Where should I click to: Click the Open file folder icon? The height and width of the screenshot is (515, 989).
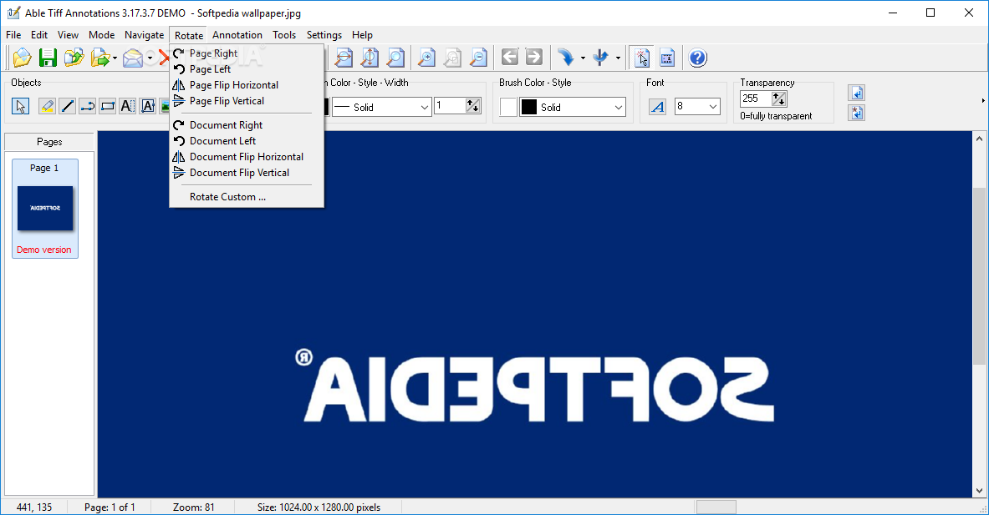pos(22,58)
